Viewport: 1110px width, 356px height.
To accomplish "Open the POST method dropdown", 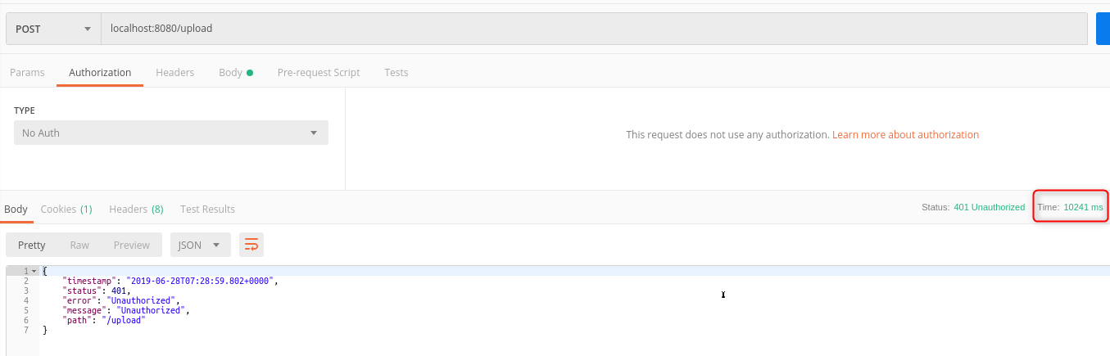I will pyautogui.click(x=53, y=29).
